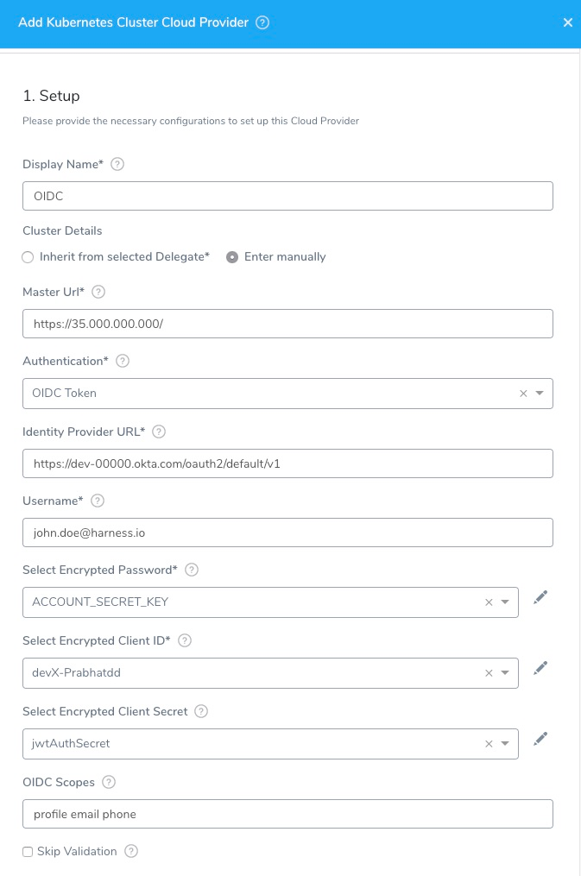581x876 pixels.
Task: Close the Add Kubernetes Cluster dialog
Action: click(567, 22)
